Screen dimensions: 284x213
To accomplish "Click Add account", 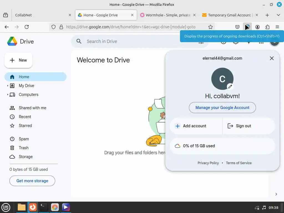I will click(x=196, y=126).
